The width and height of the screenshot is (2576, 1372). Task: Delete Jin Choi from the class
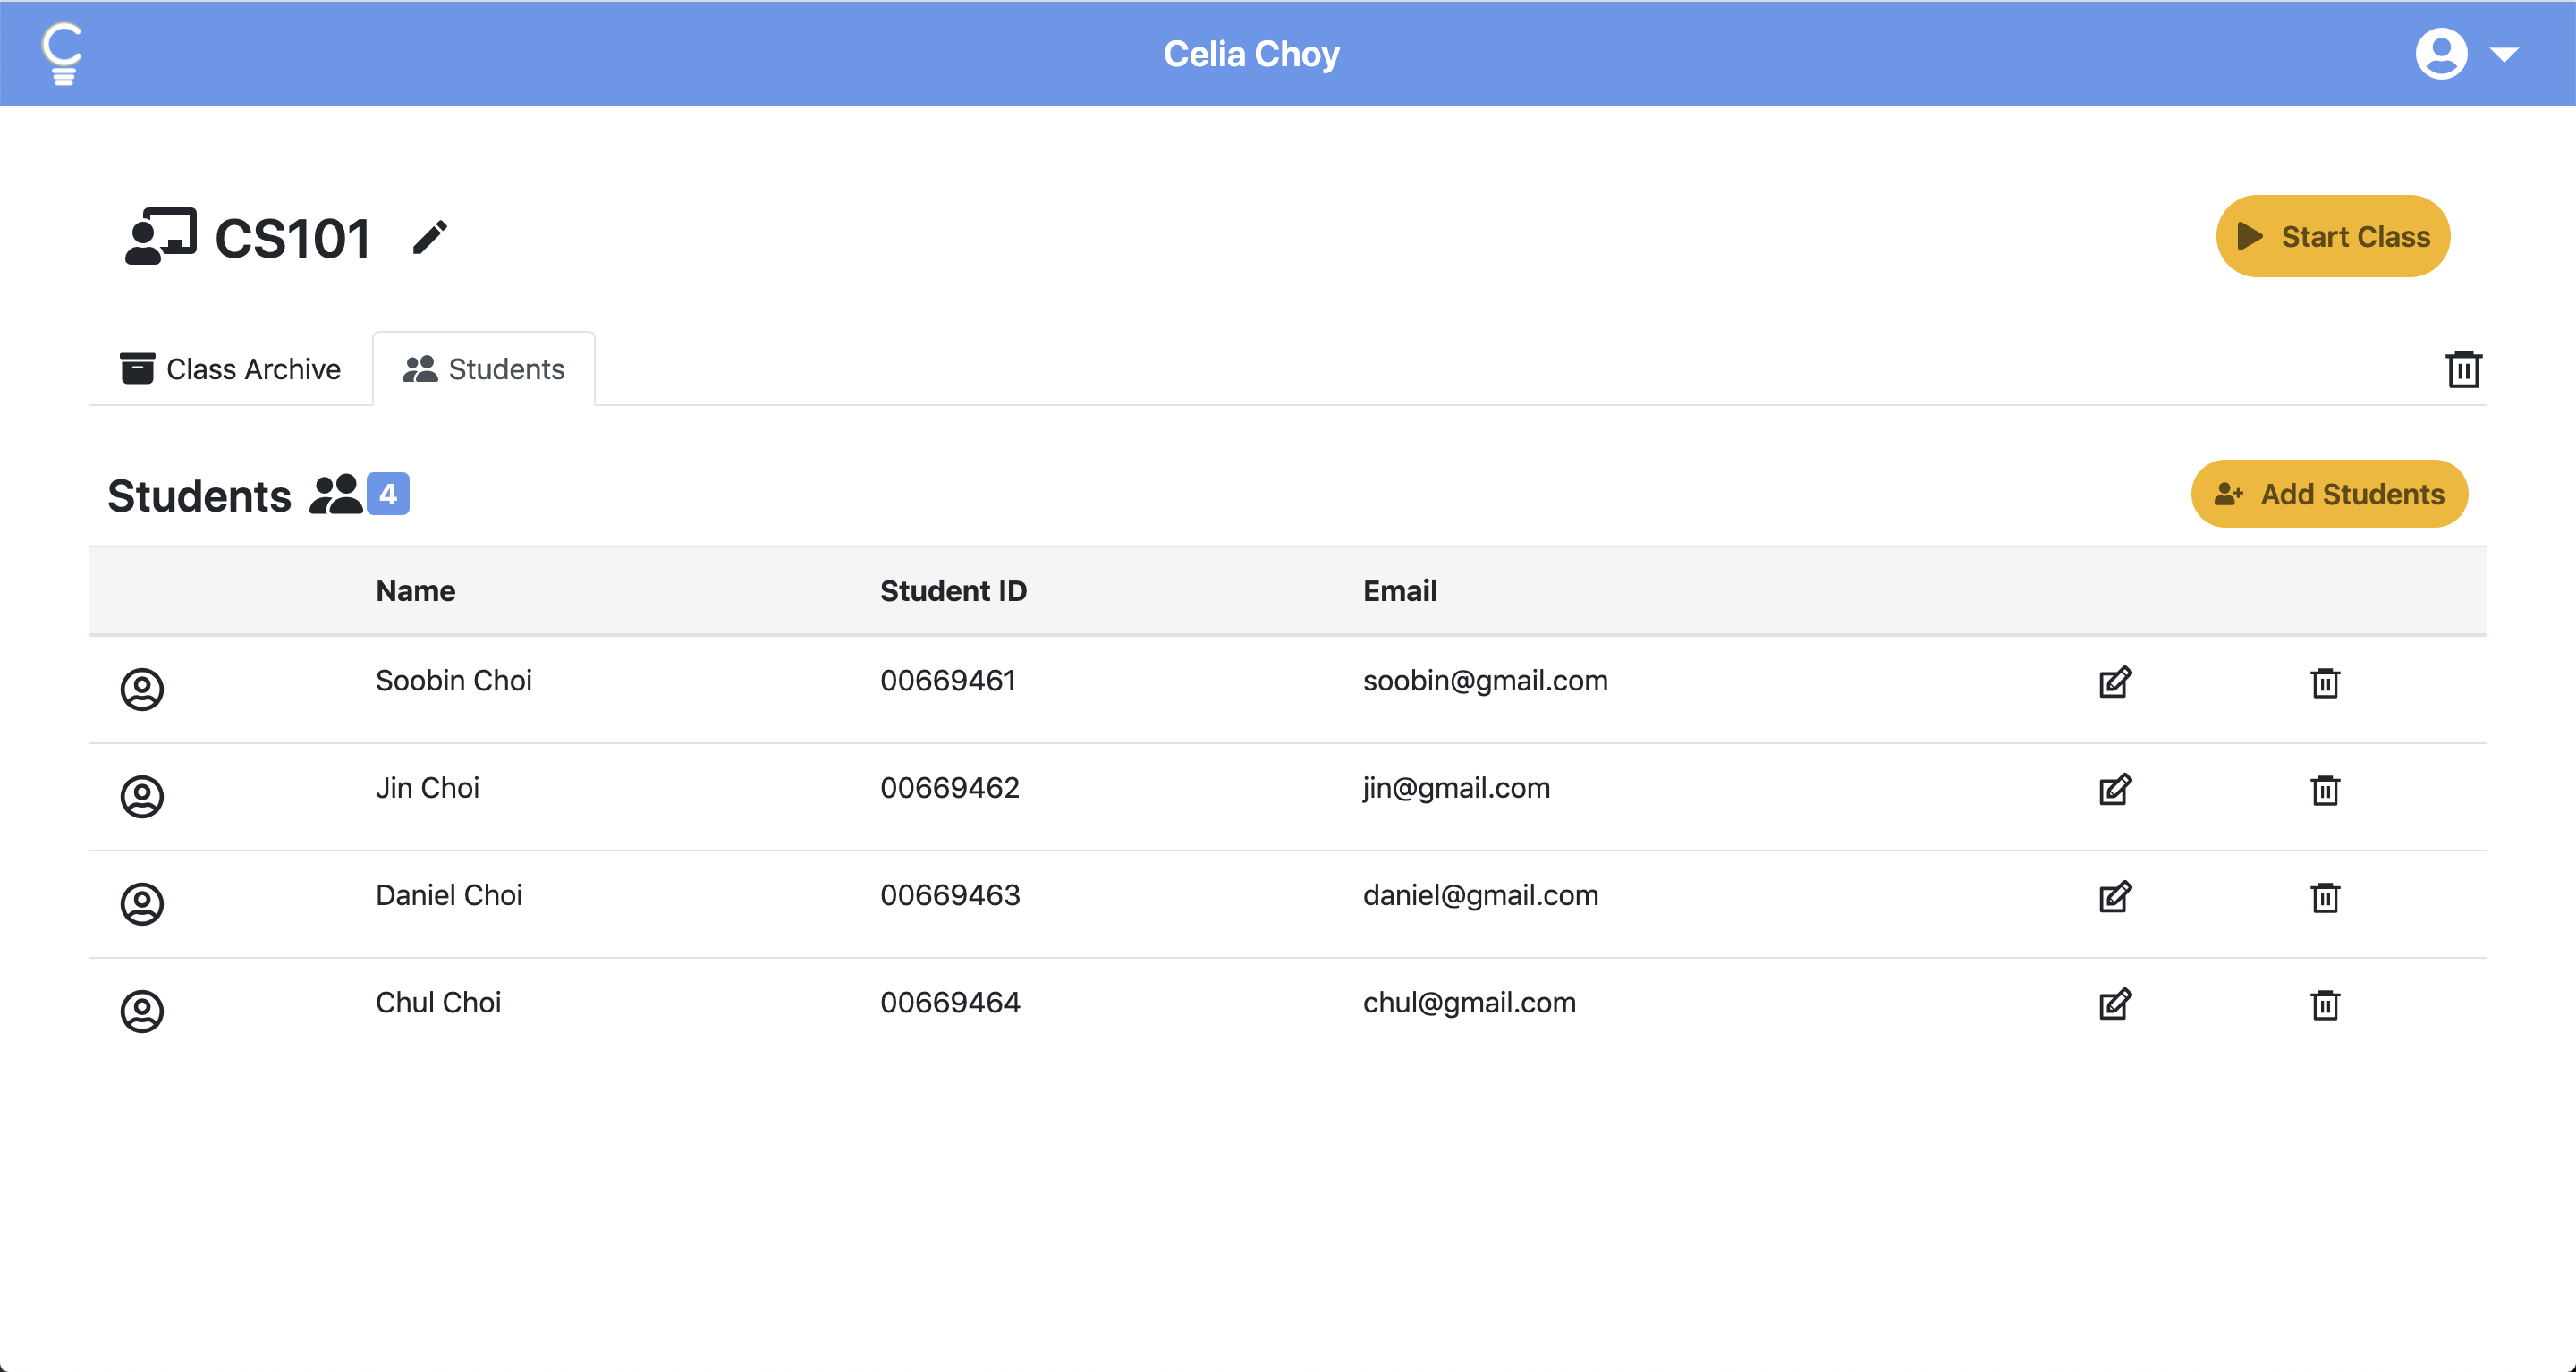coord(2324,790)
